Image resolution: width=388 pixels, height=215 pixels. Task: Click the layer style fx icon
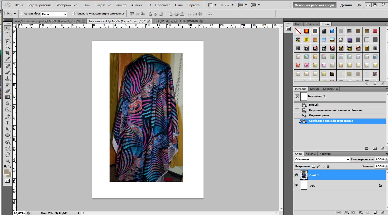point(346,212)
